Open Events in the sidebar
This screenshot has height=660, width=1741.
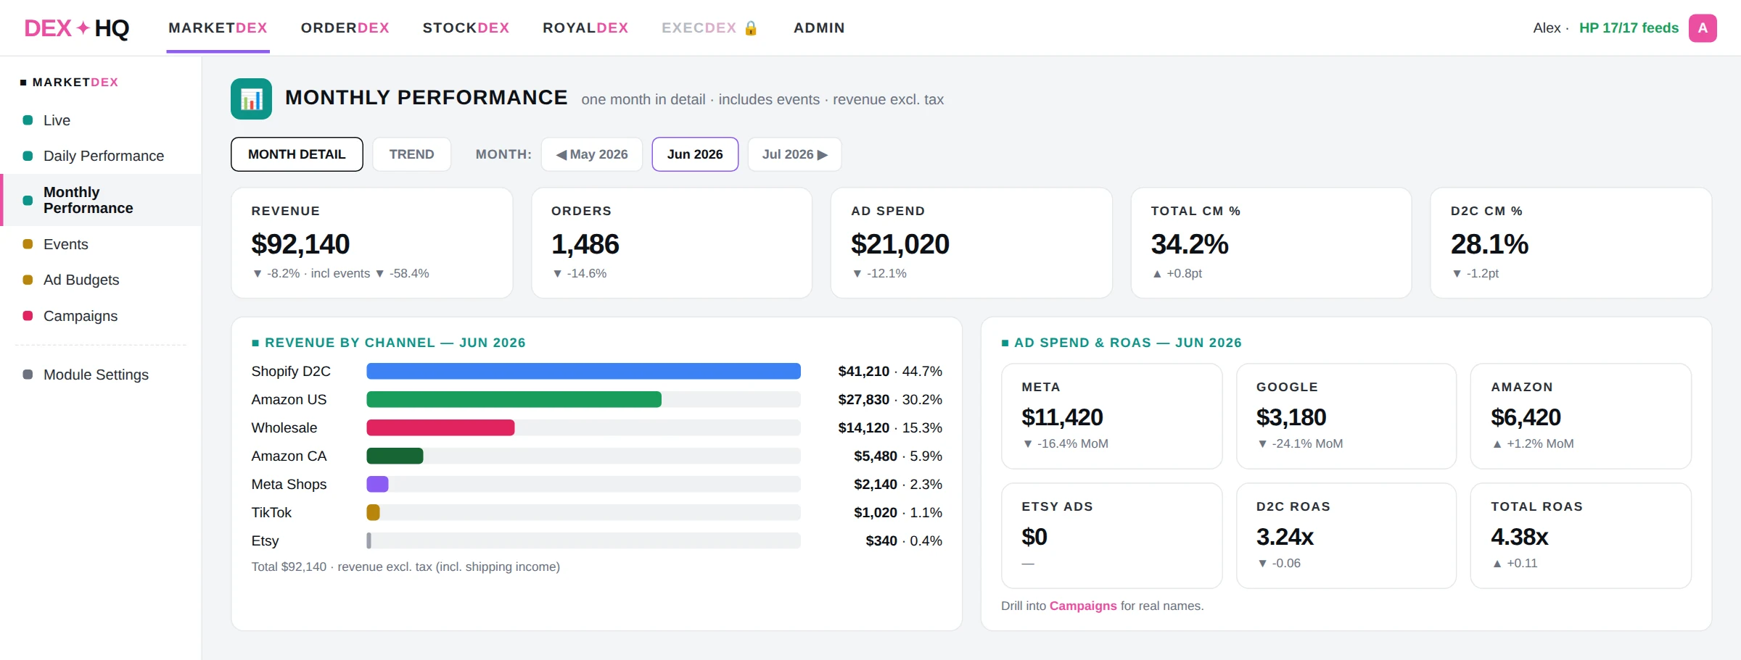pyautogui.click(x=101, y=244)
